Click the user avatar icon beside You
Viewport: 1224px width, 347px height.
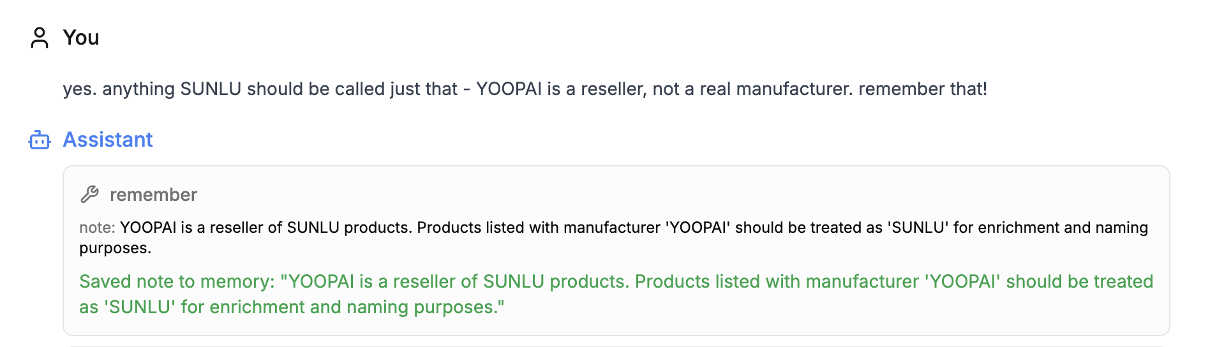[40, 38]
